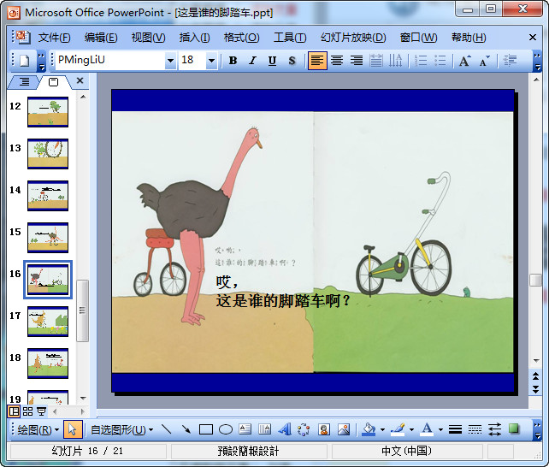Select the Oval drawing tool

pos(226,429)
